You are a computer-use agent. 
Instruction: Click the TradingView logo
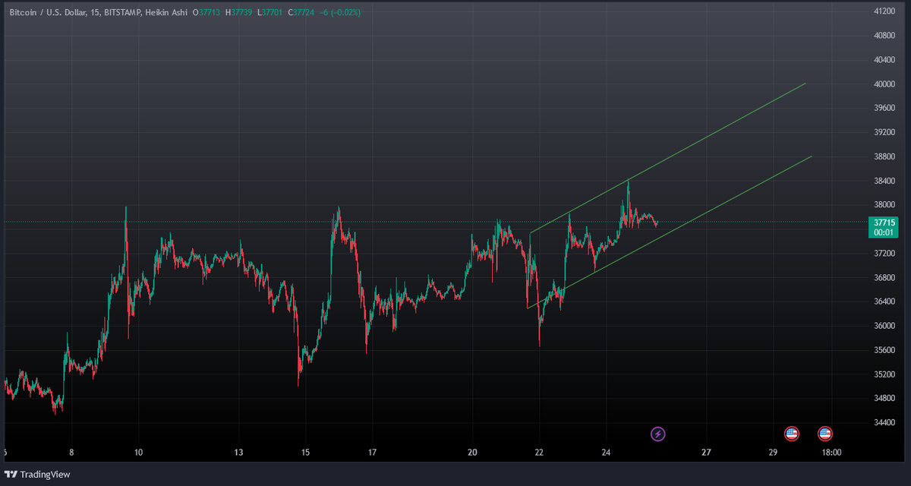[x=37, y=475]
